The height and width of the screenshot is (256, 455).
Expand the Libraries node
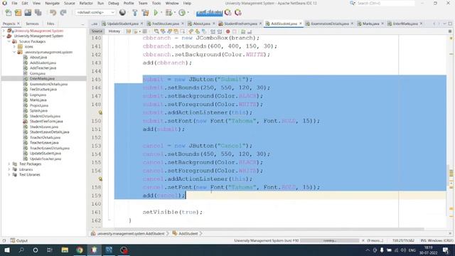point(9,169)
